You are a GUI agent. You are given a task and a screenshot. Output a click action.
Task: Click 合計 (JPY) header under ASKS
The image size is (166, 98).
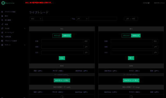(154, 71)
